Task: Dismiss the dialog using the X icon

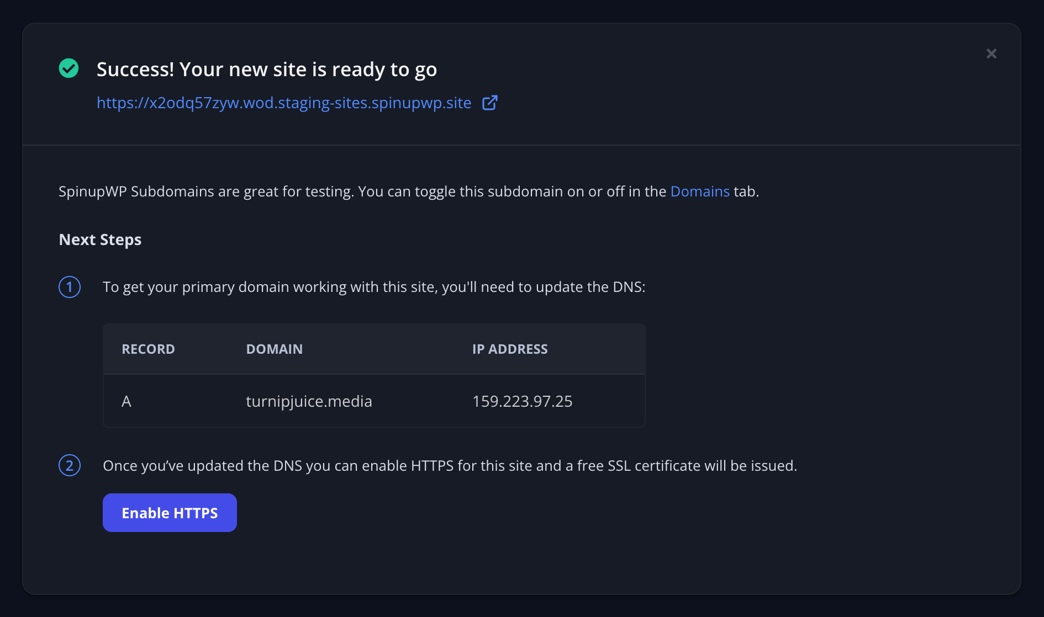Action: (x=992, y=54)
